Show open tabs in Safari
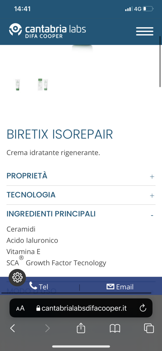 [149, 328]
